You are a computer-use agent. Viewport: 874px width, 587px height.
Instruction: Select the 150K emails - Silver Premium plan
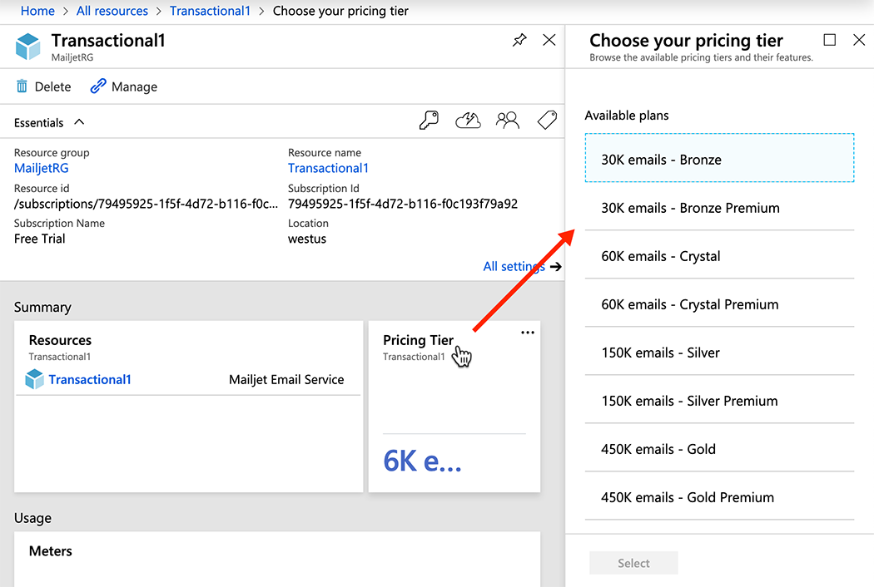click(x=719, y=401)
